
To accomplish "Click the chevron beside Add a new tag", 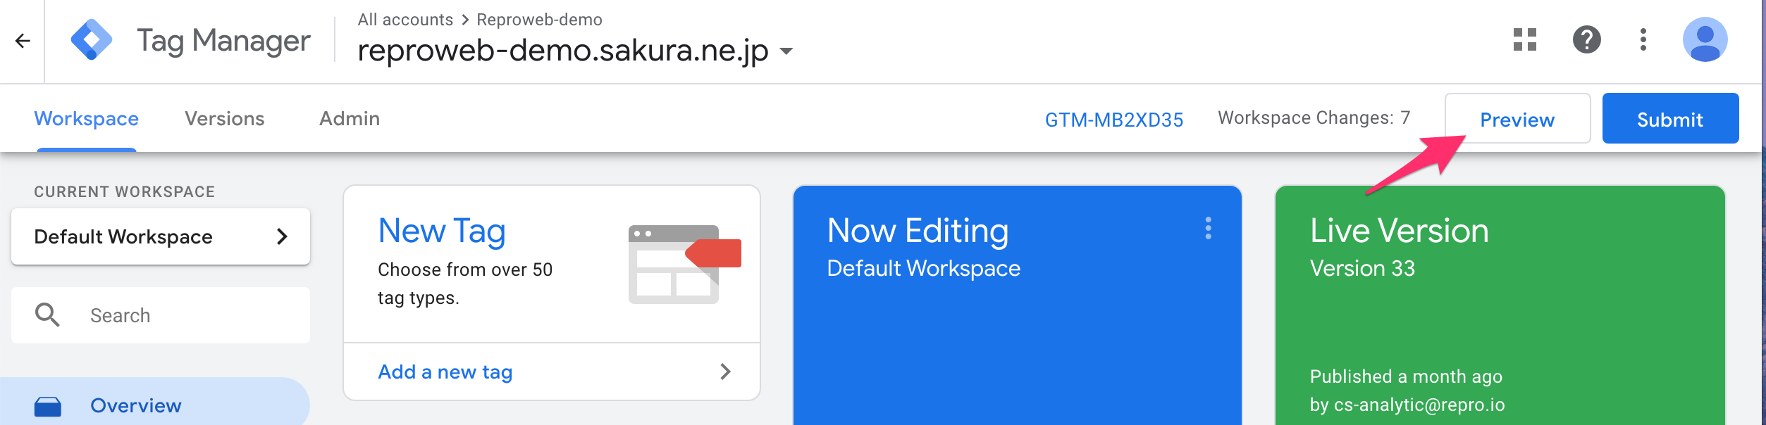I will pos(725,372).
